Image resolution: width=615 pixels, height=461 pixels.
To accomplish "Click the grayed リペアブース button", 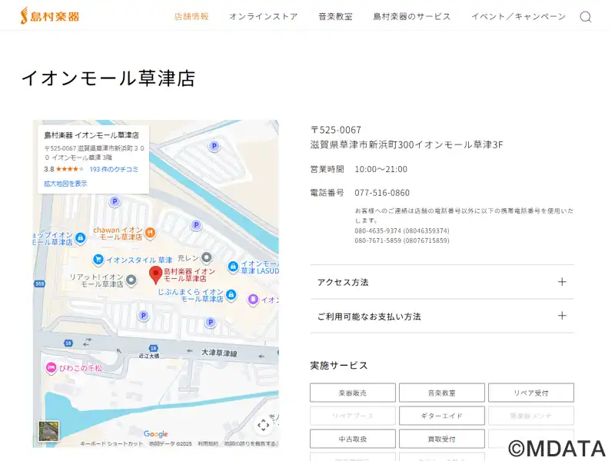I will [353, 416].
